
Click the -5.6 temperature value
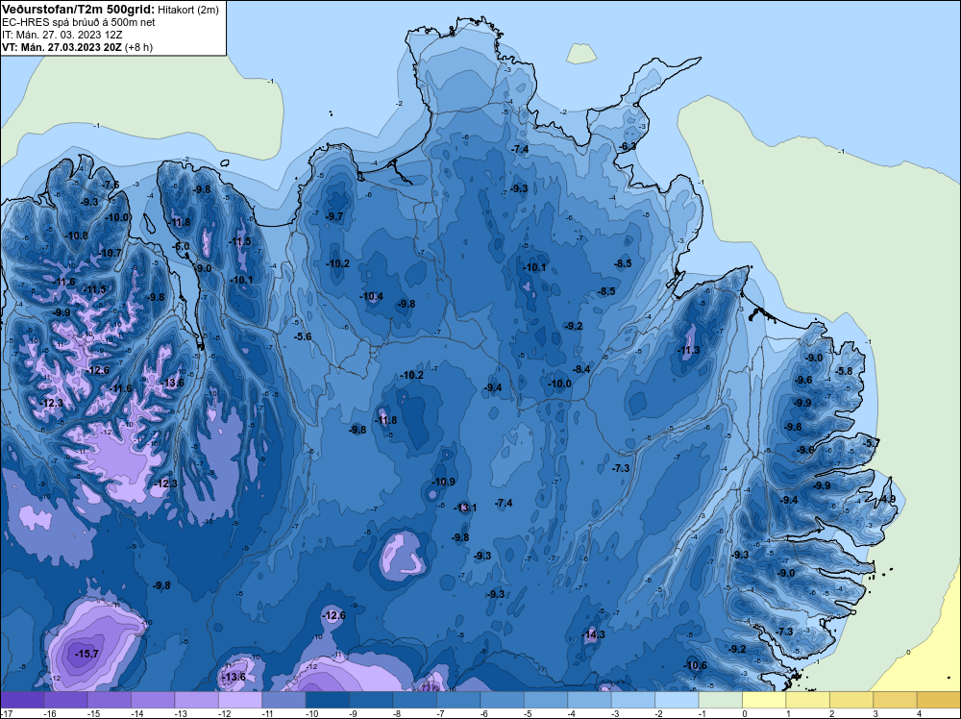pyautogui.click(x=303, y=336)
